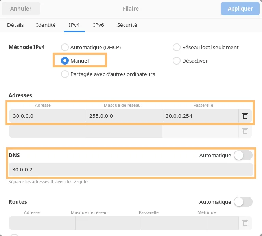Go to the IPv6 tab
This screenshot has width=262, height=236.
[x=99, y=25]
